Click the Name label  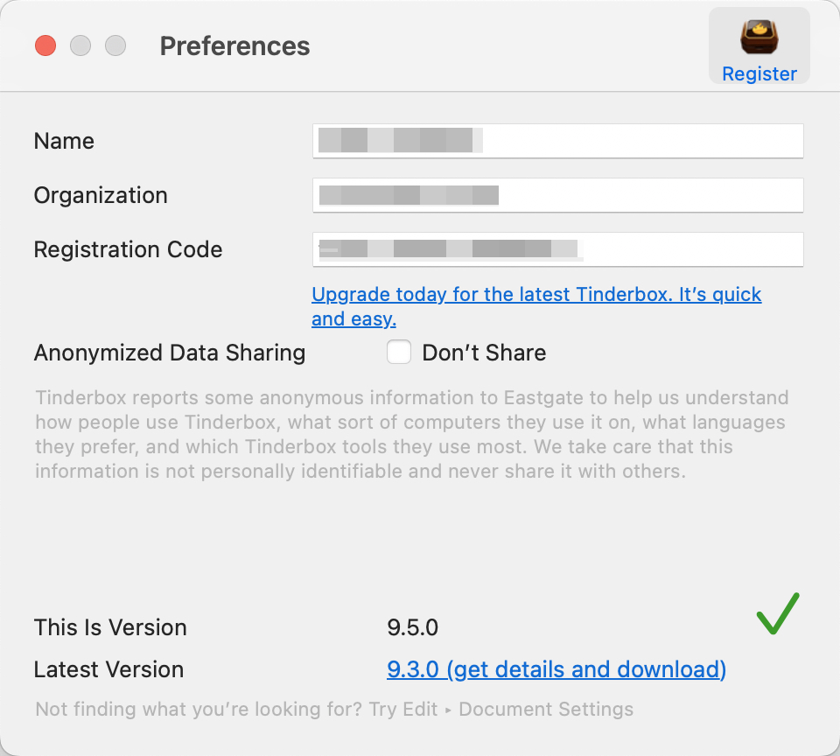click(x=64, y=141)
